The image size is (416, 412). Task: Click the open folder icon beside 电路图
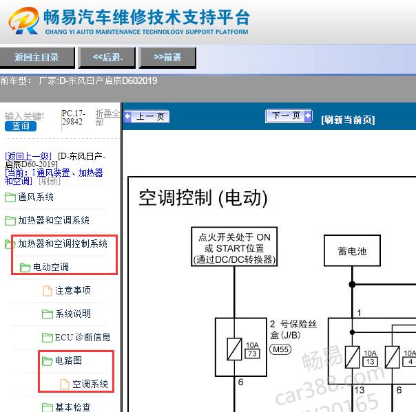48,360
